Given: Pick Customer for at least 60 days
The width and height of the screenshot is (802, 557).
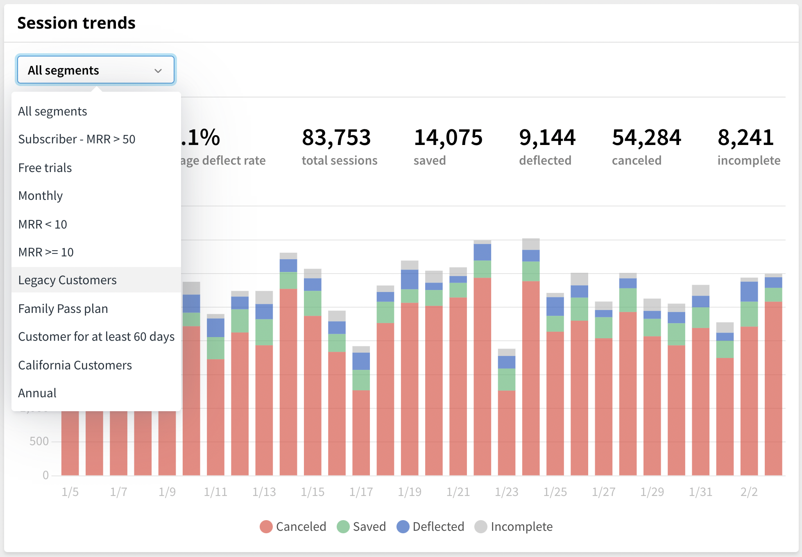Looking at the screenshot, I should click(96, 337).
